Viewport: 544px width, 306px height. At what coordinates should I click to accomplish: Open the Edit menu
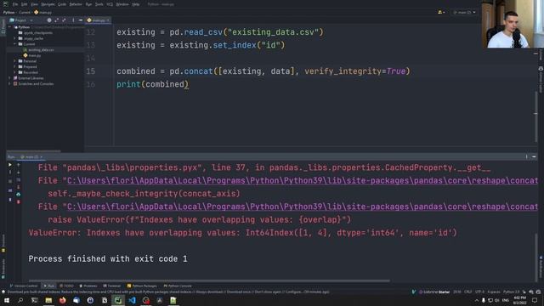[25, 4]
